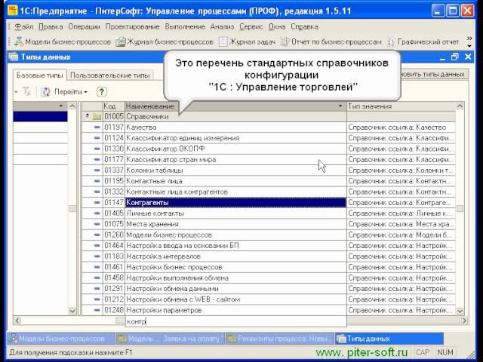
Task: Click the horizontal scrollbar left arrow
Action: pyautogui.click(x=17, y=321)
